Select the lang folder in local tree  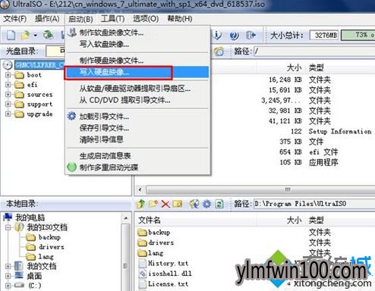[39, 257]
